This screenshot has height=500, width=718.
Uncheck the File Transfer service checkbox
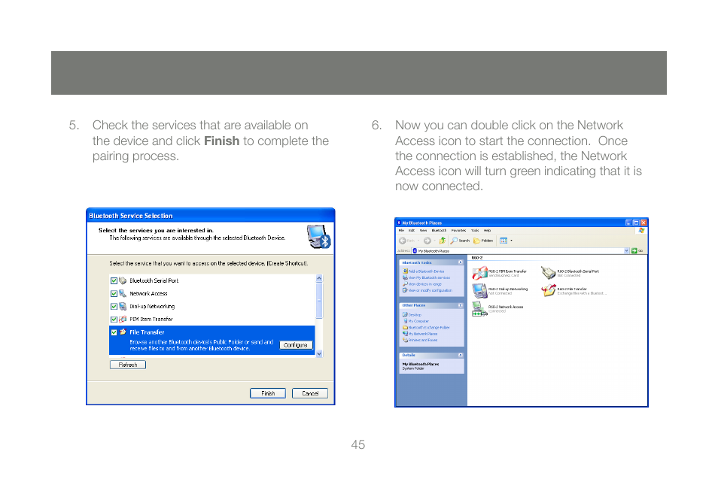pyautogui.click(x=114, y=332)
